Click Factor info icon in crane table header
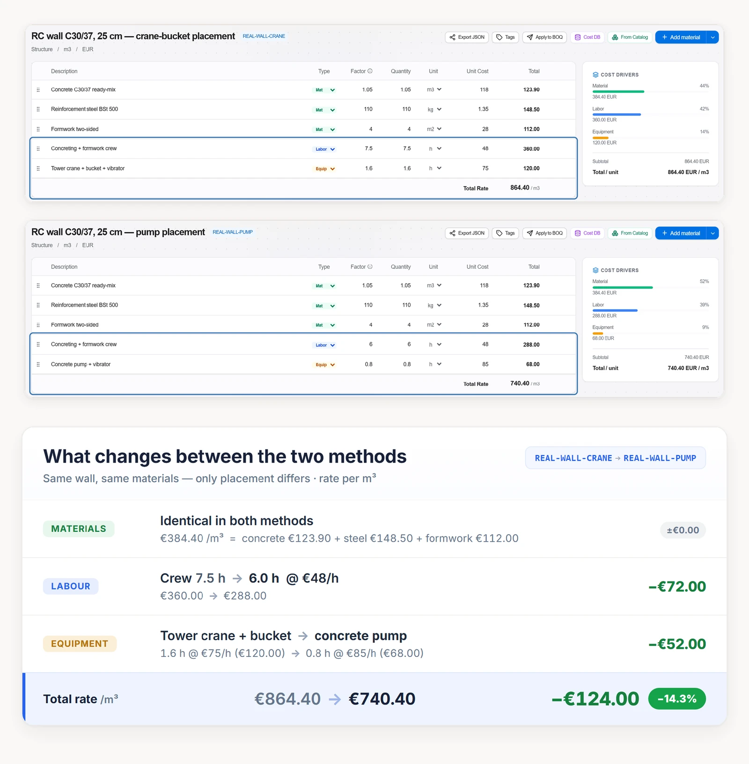 coord(370,71)
